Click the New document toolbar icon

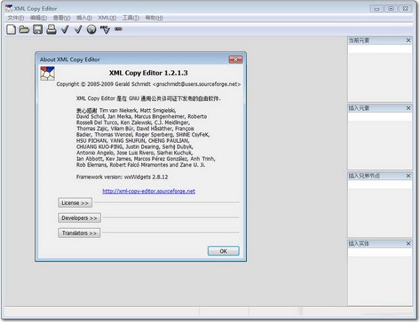[x=11, y=29]
